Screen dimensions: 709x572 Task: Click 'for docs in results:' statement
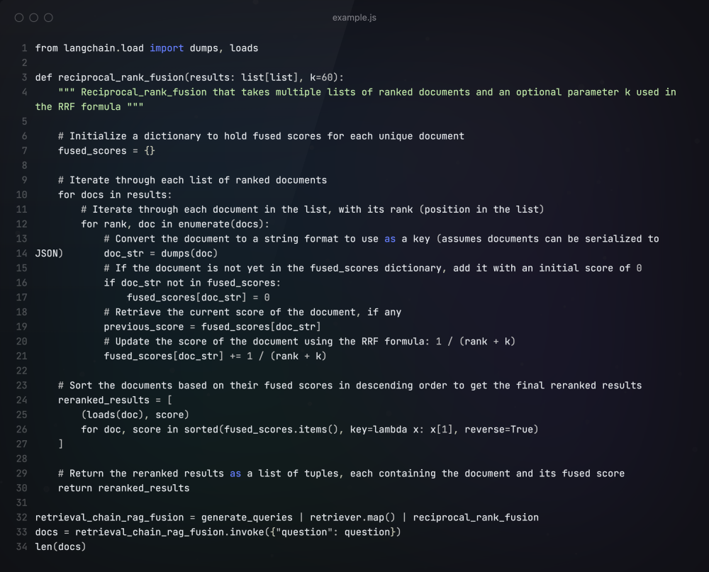[x=115, y=194]
